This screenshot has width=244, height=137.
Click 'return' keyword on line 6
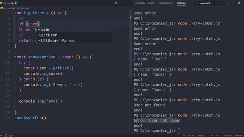pyautogui.click(x=26, y=41)
